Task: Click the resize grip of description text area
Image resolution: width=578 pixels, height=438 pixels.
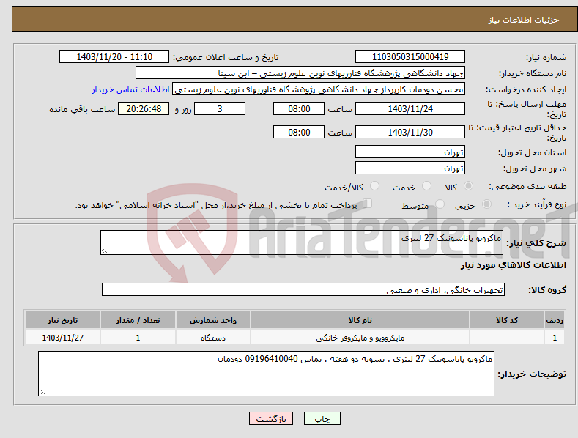Action: pos(105,250)
